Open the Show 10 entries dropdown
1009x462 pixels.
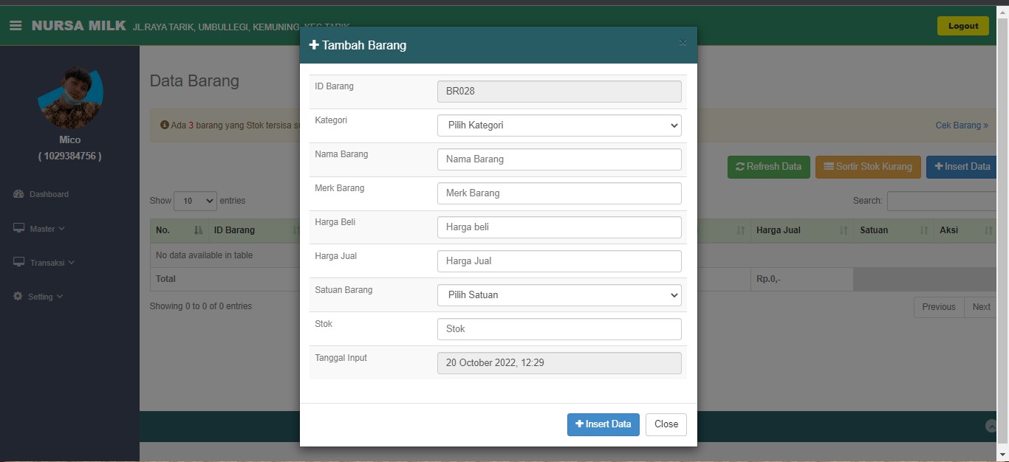[x=194, y=200]
